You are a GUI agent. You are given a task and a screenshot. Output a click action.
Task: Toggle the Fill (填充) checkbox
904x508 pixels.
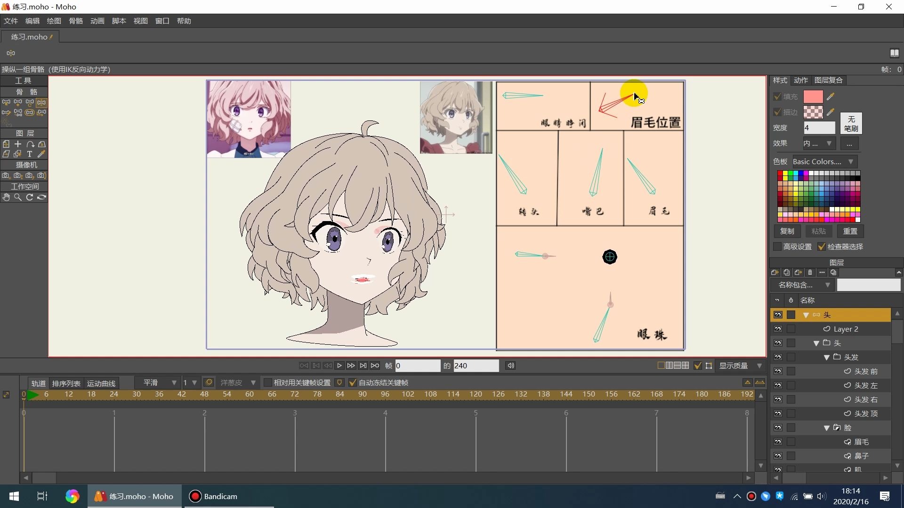[777, 96]
